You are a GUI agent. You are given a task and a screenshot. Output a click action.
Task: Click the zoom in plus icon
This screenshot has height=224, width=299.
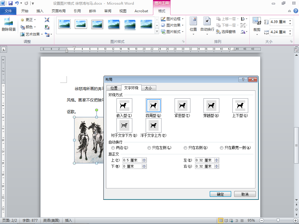pos(295,220)
